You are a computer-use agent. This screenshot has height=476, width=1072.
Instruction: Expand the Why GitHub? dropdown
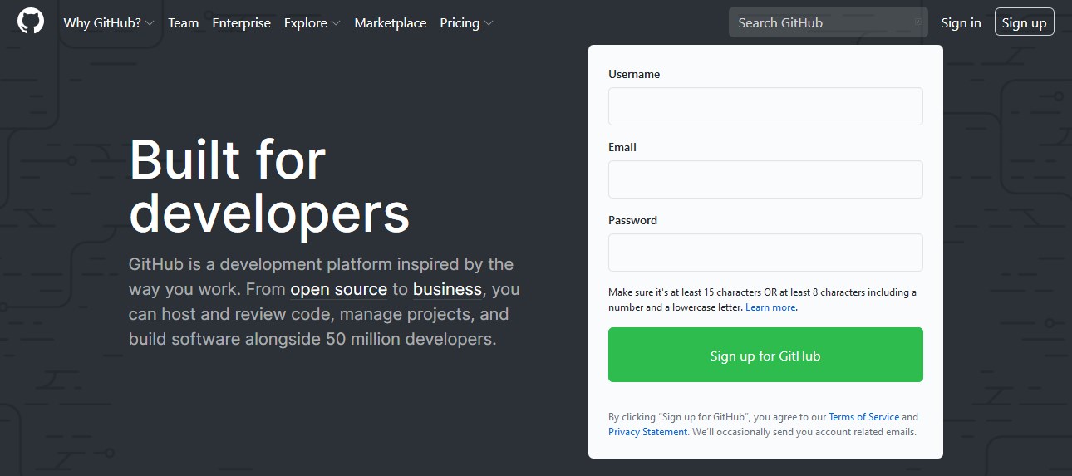click(108, 23)
